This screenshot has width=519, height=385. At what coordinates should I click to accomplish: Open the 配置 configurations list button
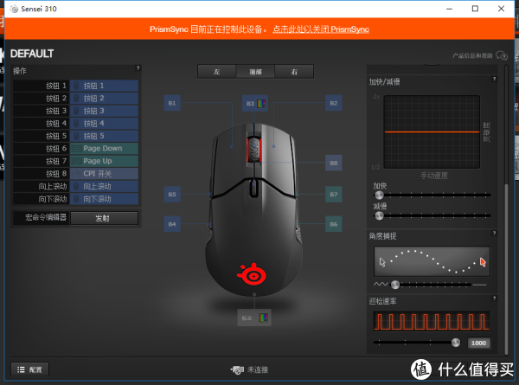tap(29, 369)
